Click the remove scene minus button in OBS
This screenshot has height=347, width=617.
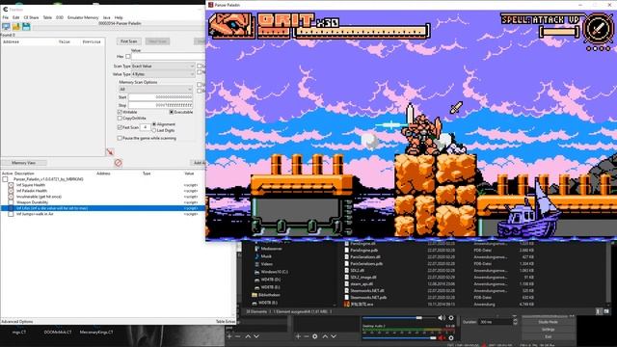click(x=238, y=336)
